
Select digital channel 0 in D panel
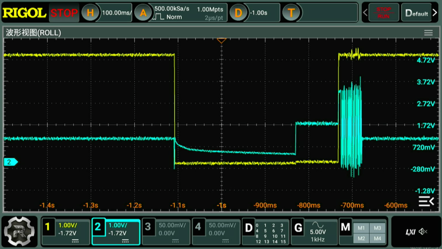[257, 225]
